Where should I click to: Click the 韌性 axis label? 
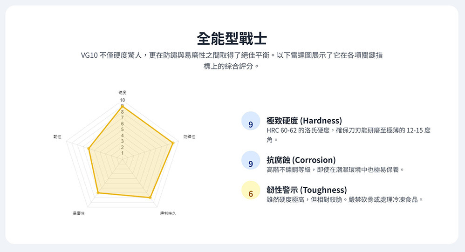tap(58, 137)
